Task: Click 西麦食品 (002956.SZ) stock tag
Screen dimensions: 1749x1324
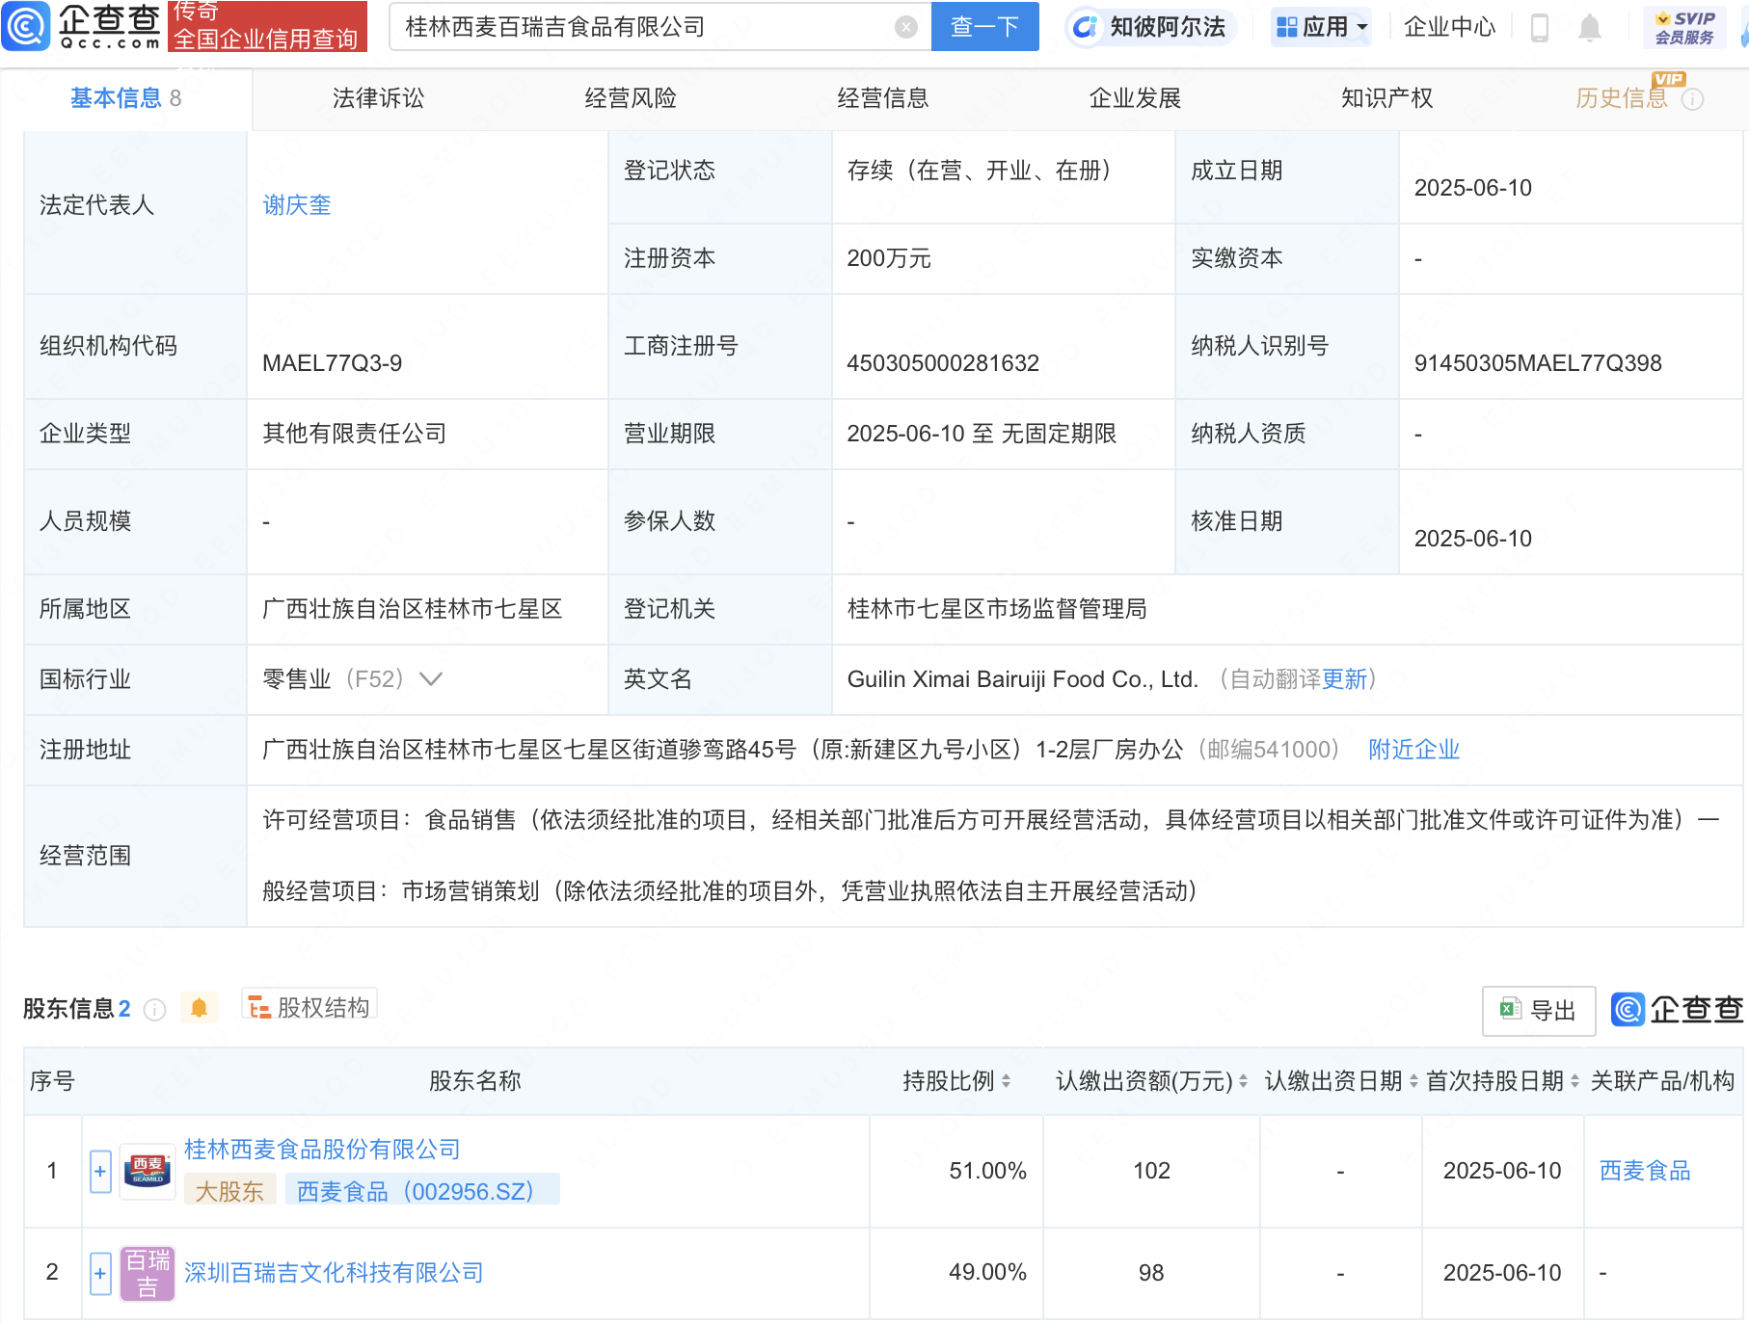Action: [x=422, y=1192]
